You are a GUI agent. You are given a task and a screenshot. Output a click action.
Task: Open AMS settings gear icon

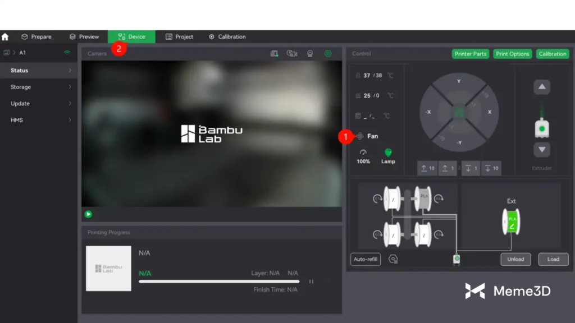(x=393, y=259)
